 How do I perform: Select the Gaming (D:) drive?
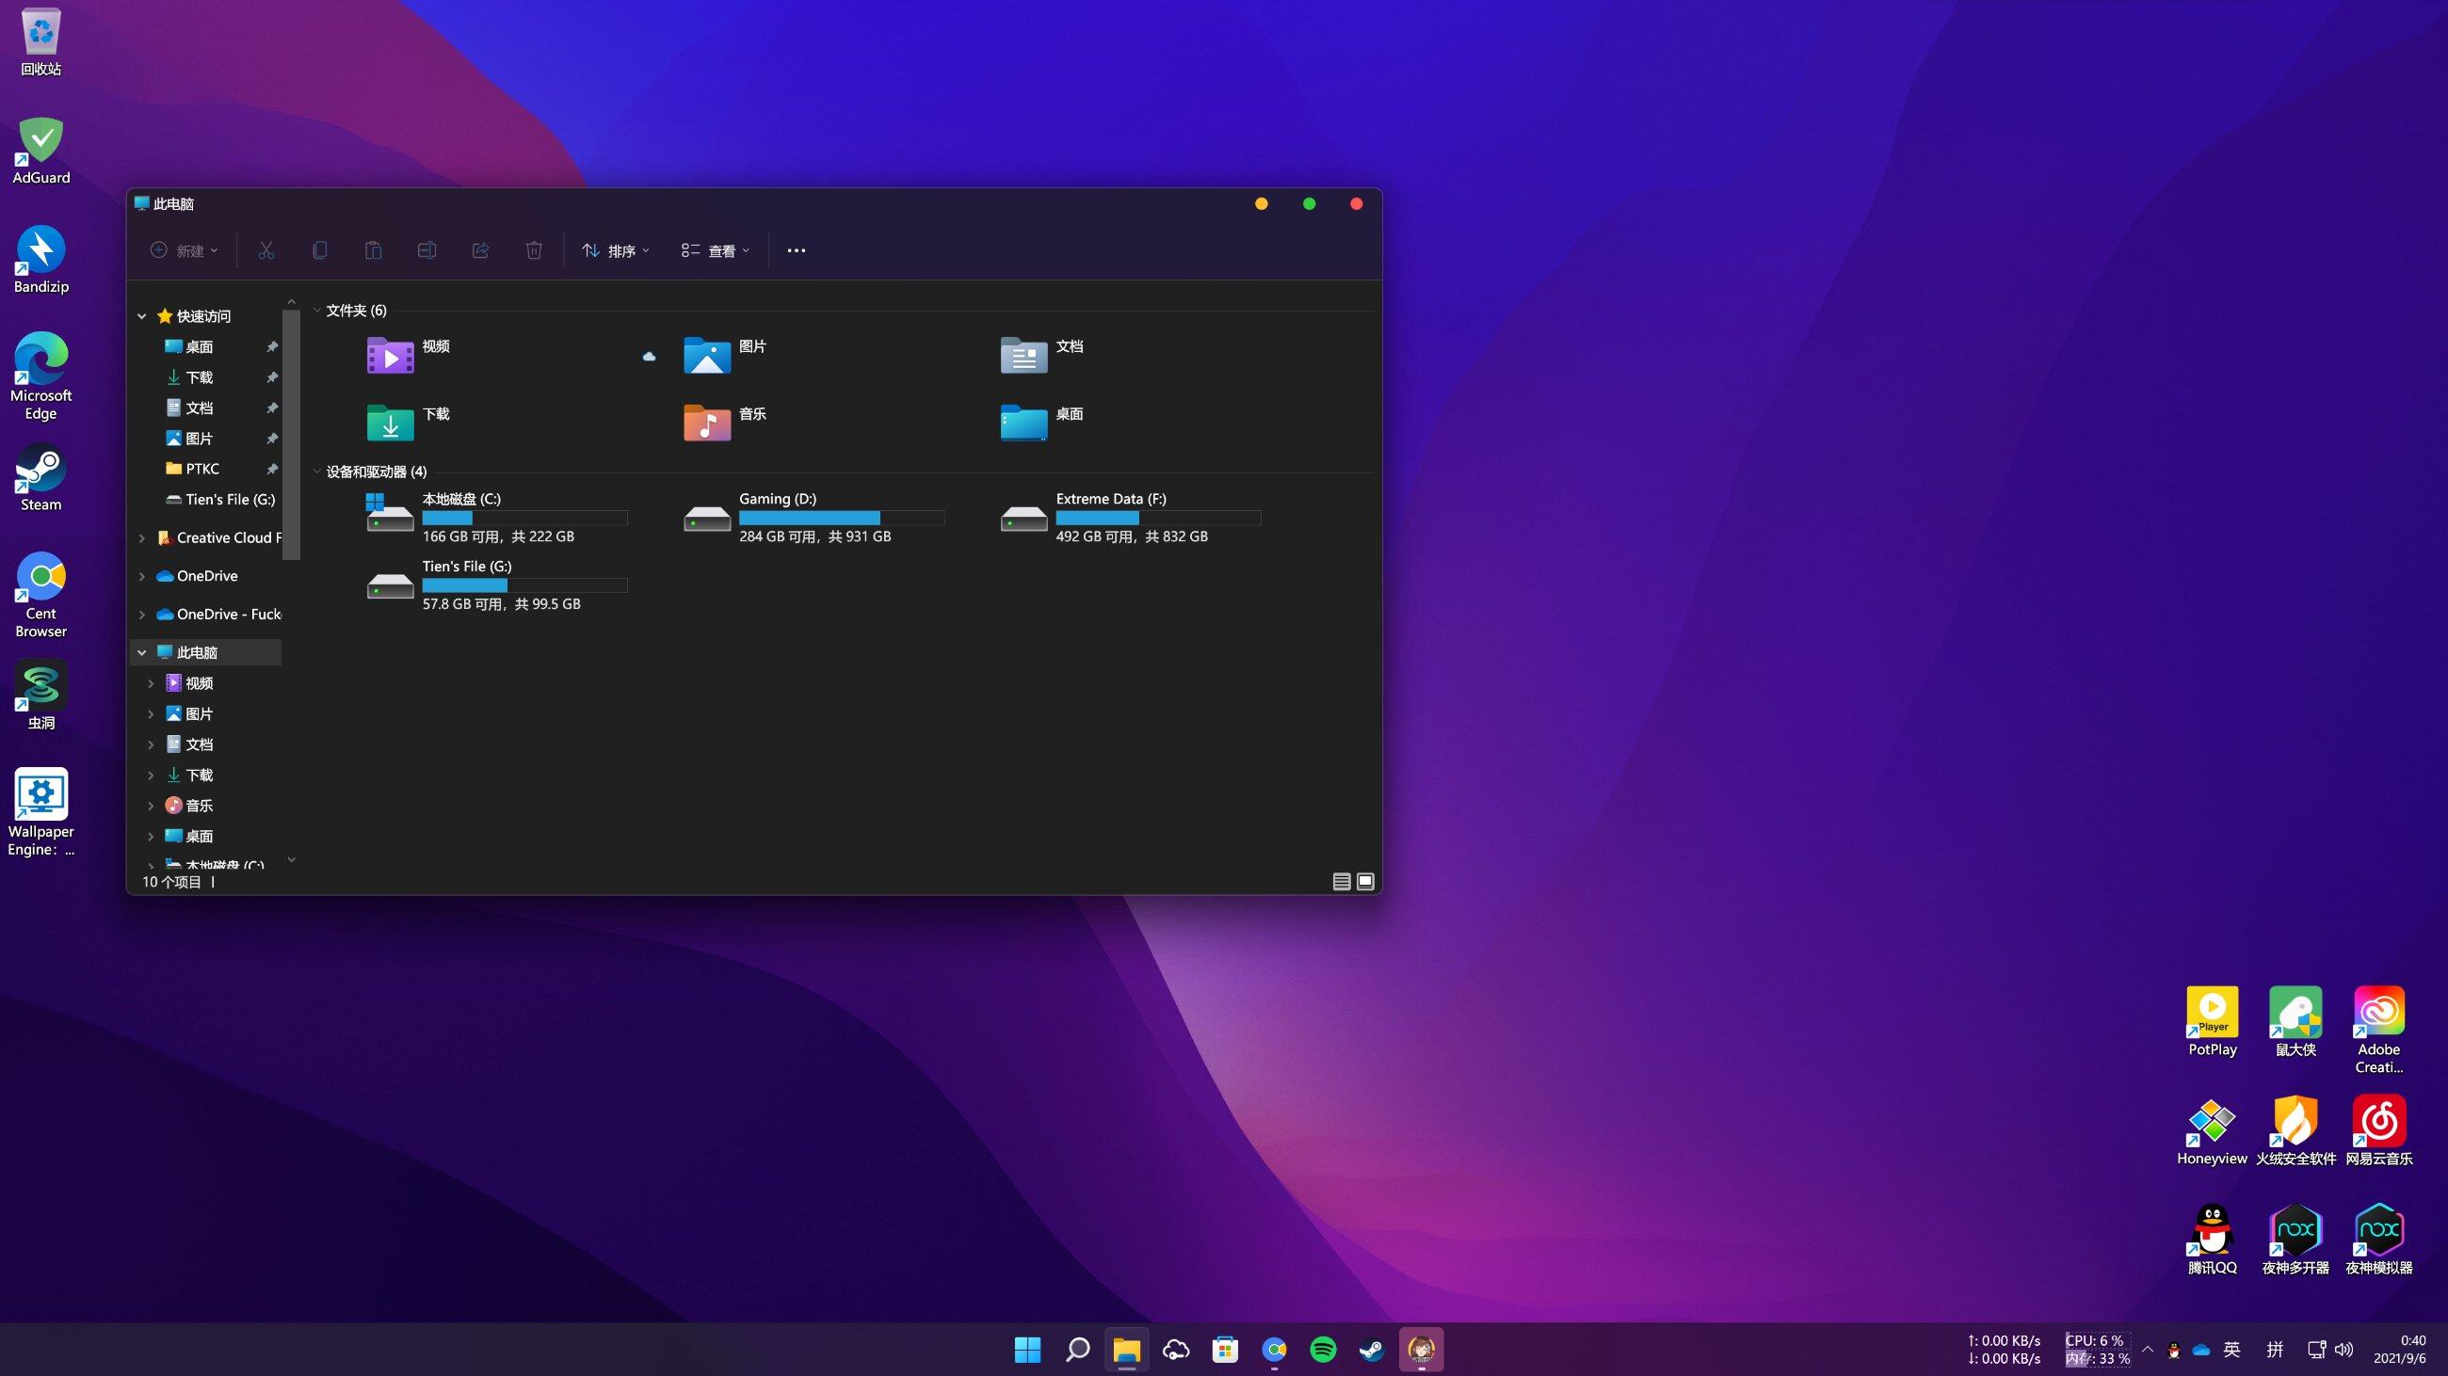[813, 517]
